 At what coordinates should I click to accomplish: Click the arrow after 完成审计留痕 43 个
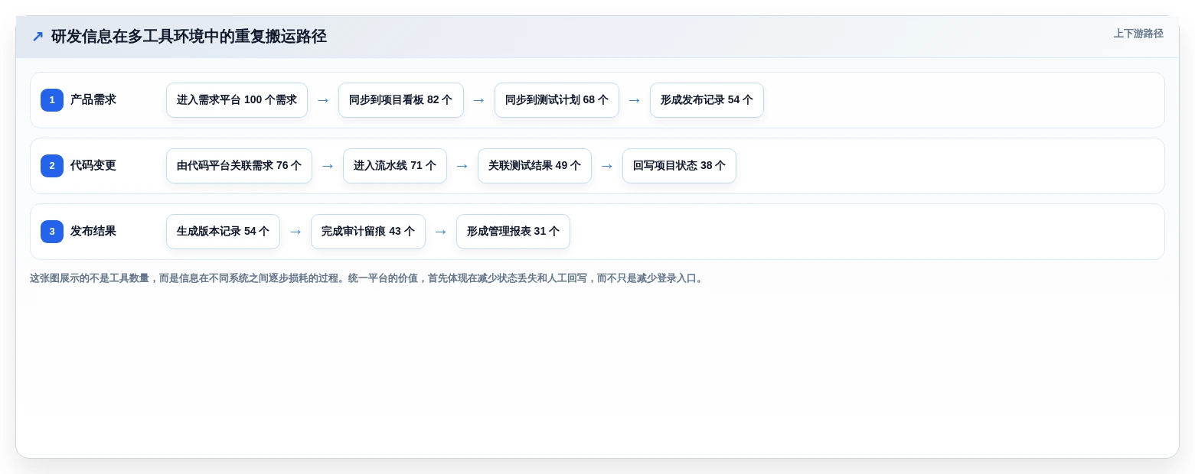tap(441, 232)
